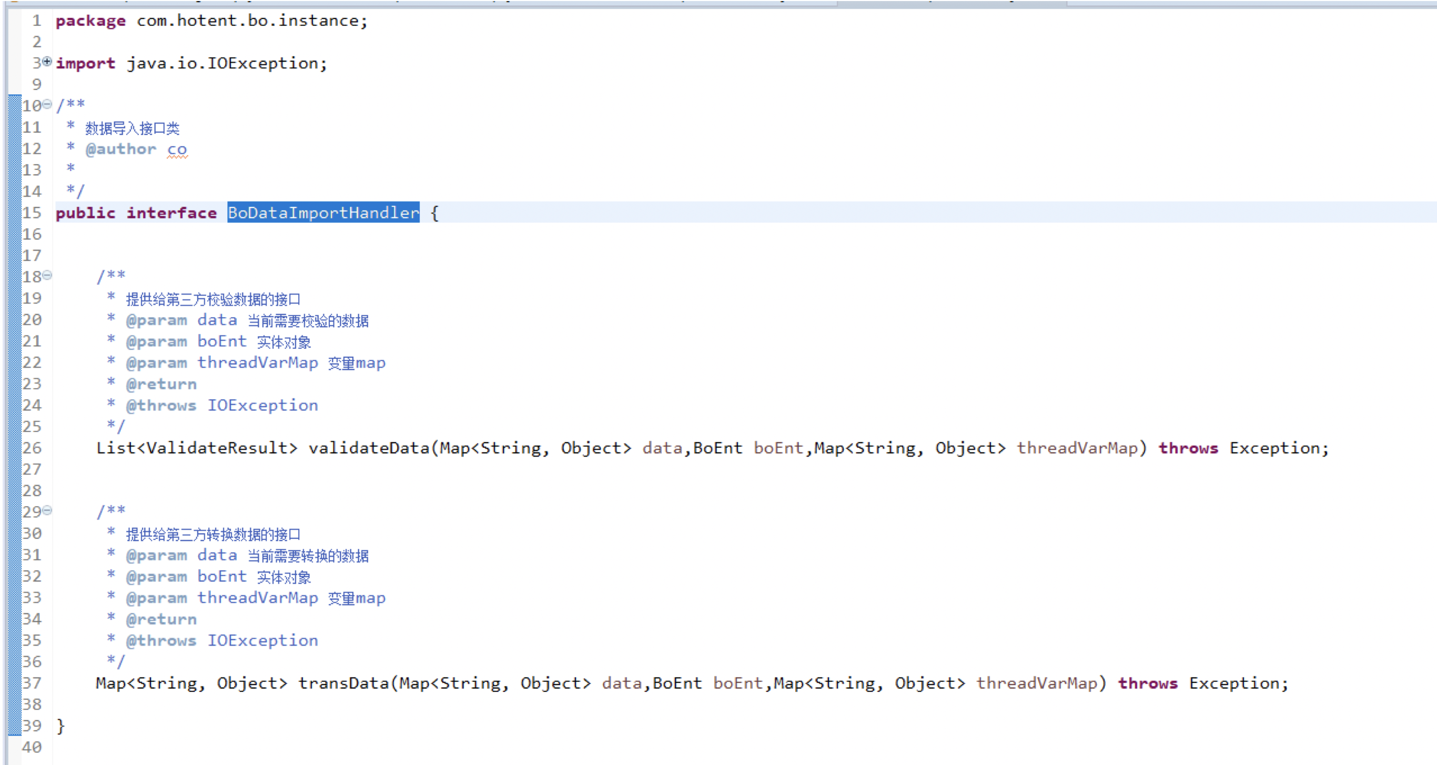Click the ValidateResult return type
The height and width of the screenshot is (765, 1437).
(218, 448)
